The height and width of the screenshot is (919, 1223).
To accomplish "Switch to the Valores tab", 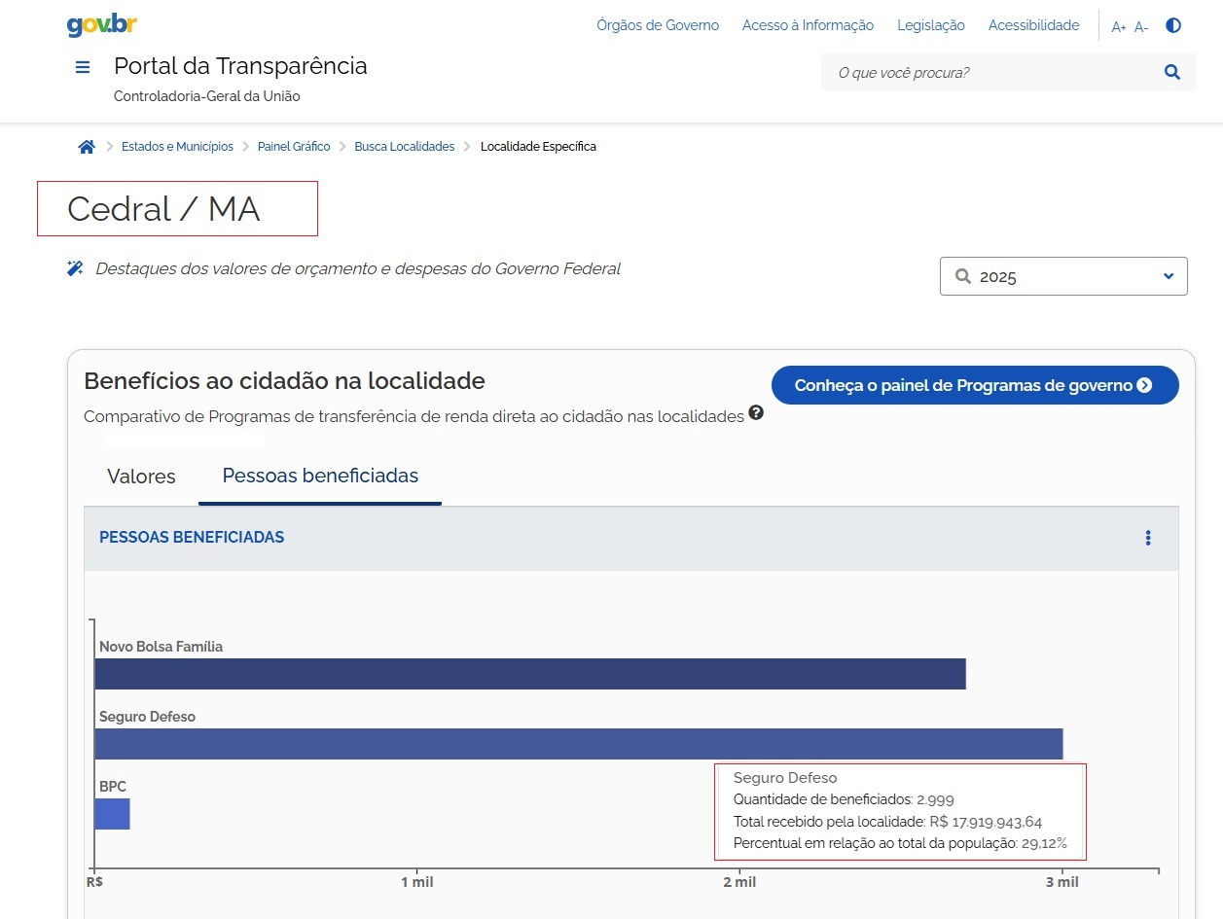I will click(x=141, y=477).
